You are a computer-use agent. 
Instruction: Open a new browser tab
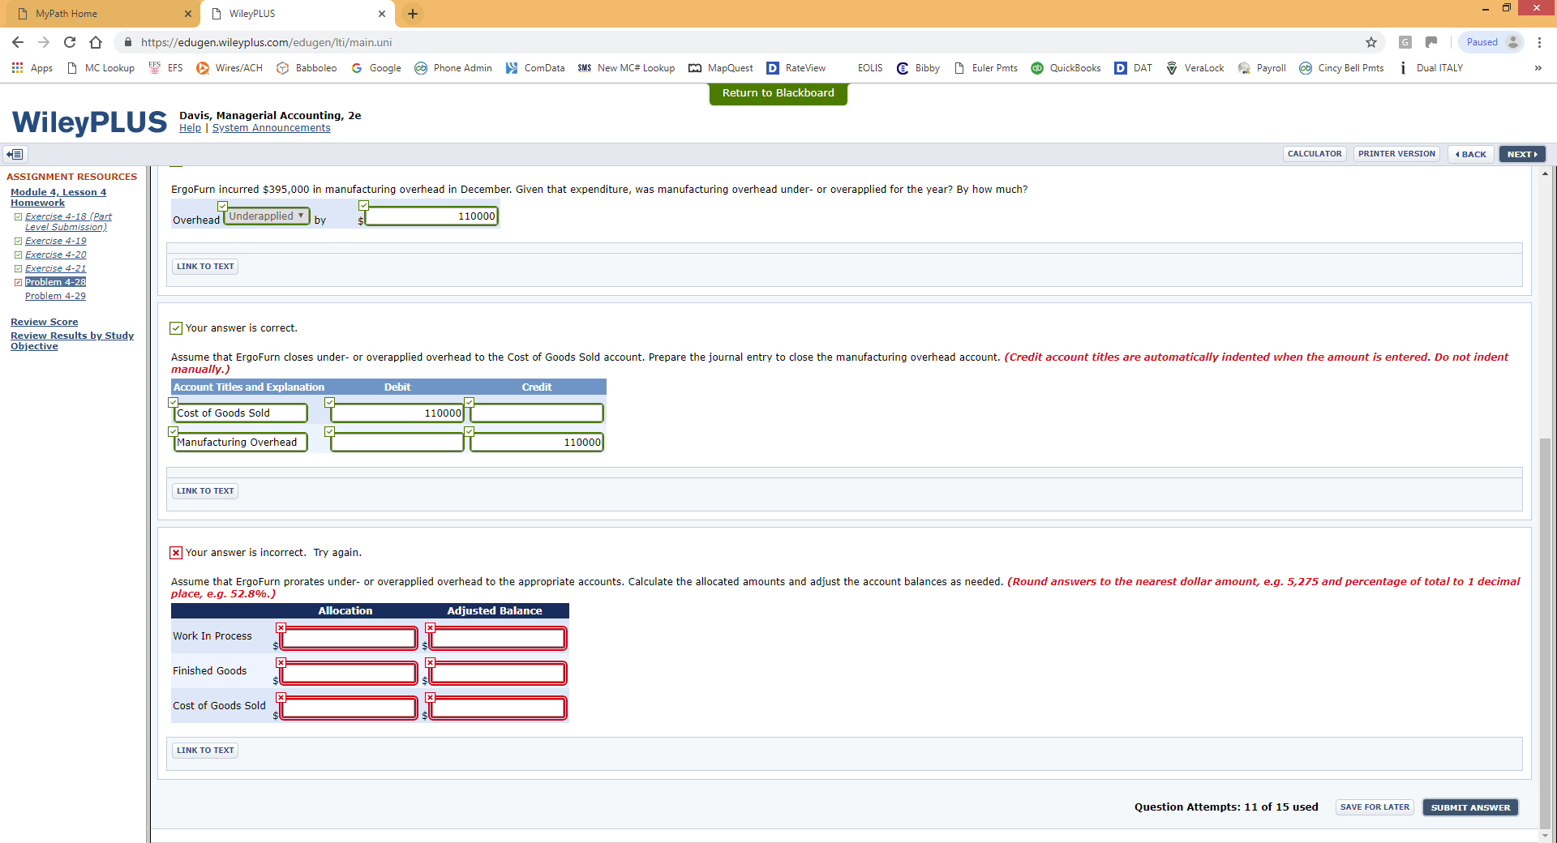click(413, 14)
